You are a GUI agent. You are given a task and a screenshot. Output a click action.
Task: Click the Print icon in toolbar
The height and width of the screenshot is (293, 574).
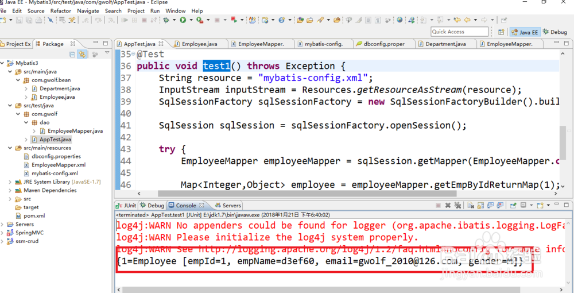(x=38, y=20)
